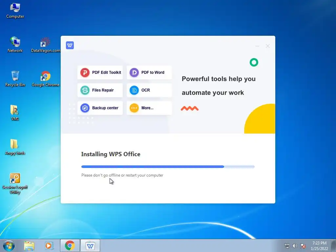336x252 pixels.
Task: Click the Show desktop strip by the clock
Action: pyautogui.click(x=334, y=246)
